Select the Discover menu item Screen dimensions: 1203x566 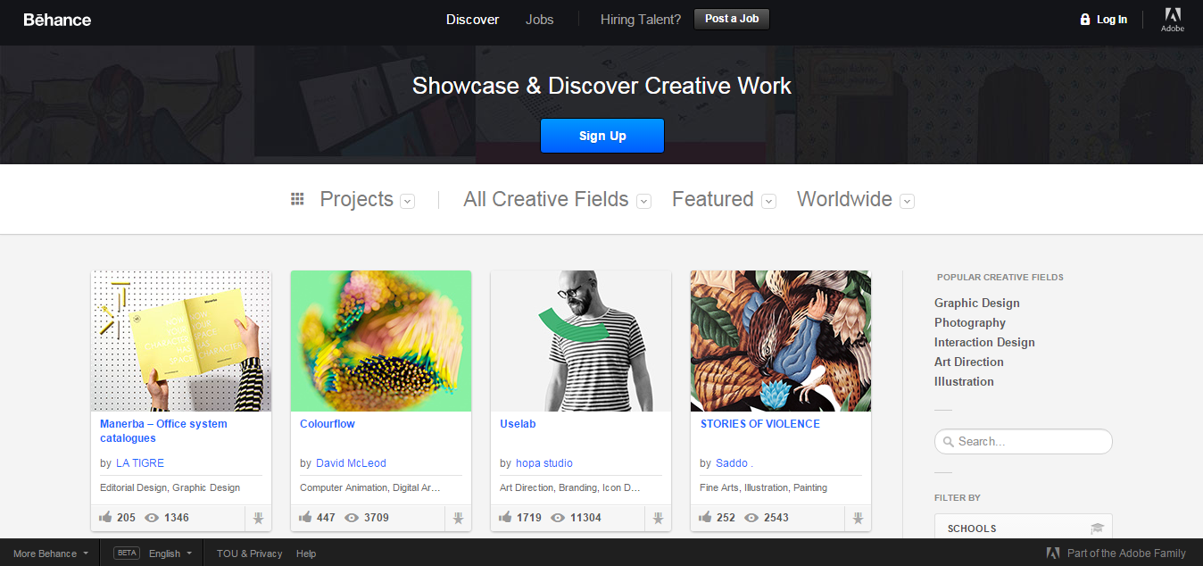click(x=472, y=19)
